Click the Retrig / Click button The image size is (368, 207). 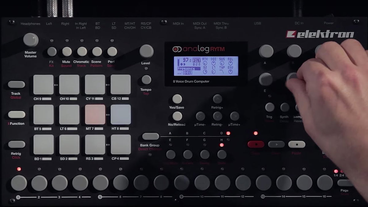pos(17,144)
